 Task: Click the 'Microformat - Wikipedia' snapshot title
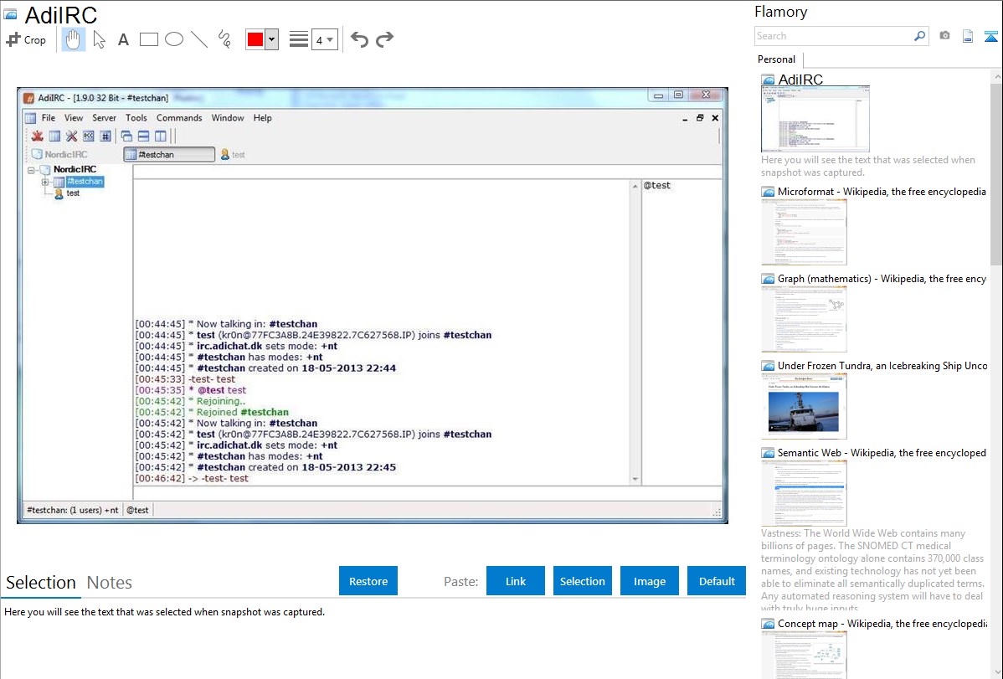(x=882, y=192)
